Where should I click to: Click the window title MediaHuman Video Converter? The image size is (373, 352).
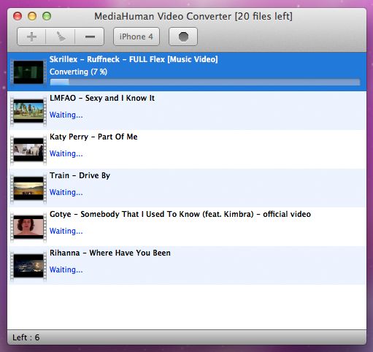193,17
